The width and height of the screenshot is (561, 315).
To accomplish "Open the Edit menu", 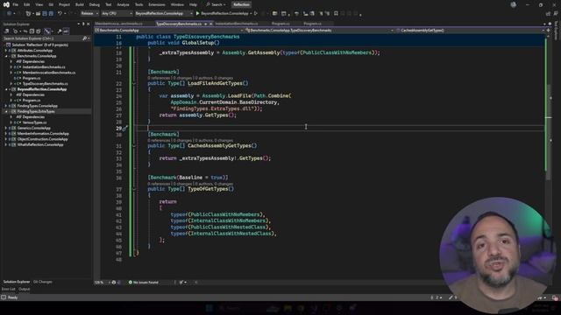I will point(27,4).
